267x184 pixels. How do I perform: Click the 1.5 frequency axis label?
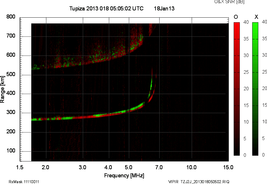(20, 168)
